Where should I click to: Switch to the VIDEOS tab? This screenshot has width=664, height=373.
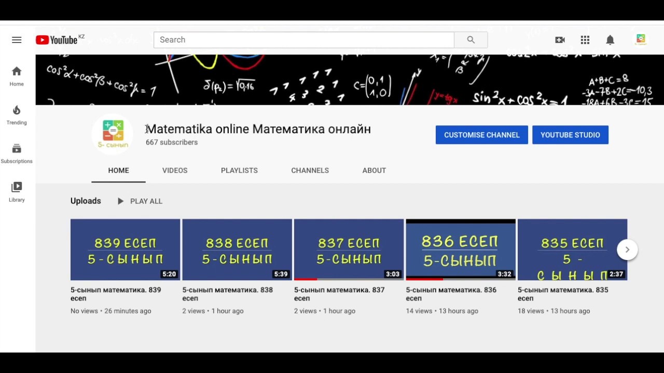pyautogui.click(x=174, y=170)
